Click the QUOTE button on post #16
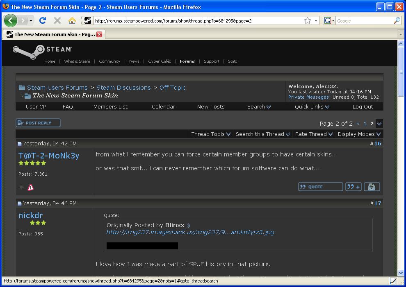 tap(320, 187)
